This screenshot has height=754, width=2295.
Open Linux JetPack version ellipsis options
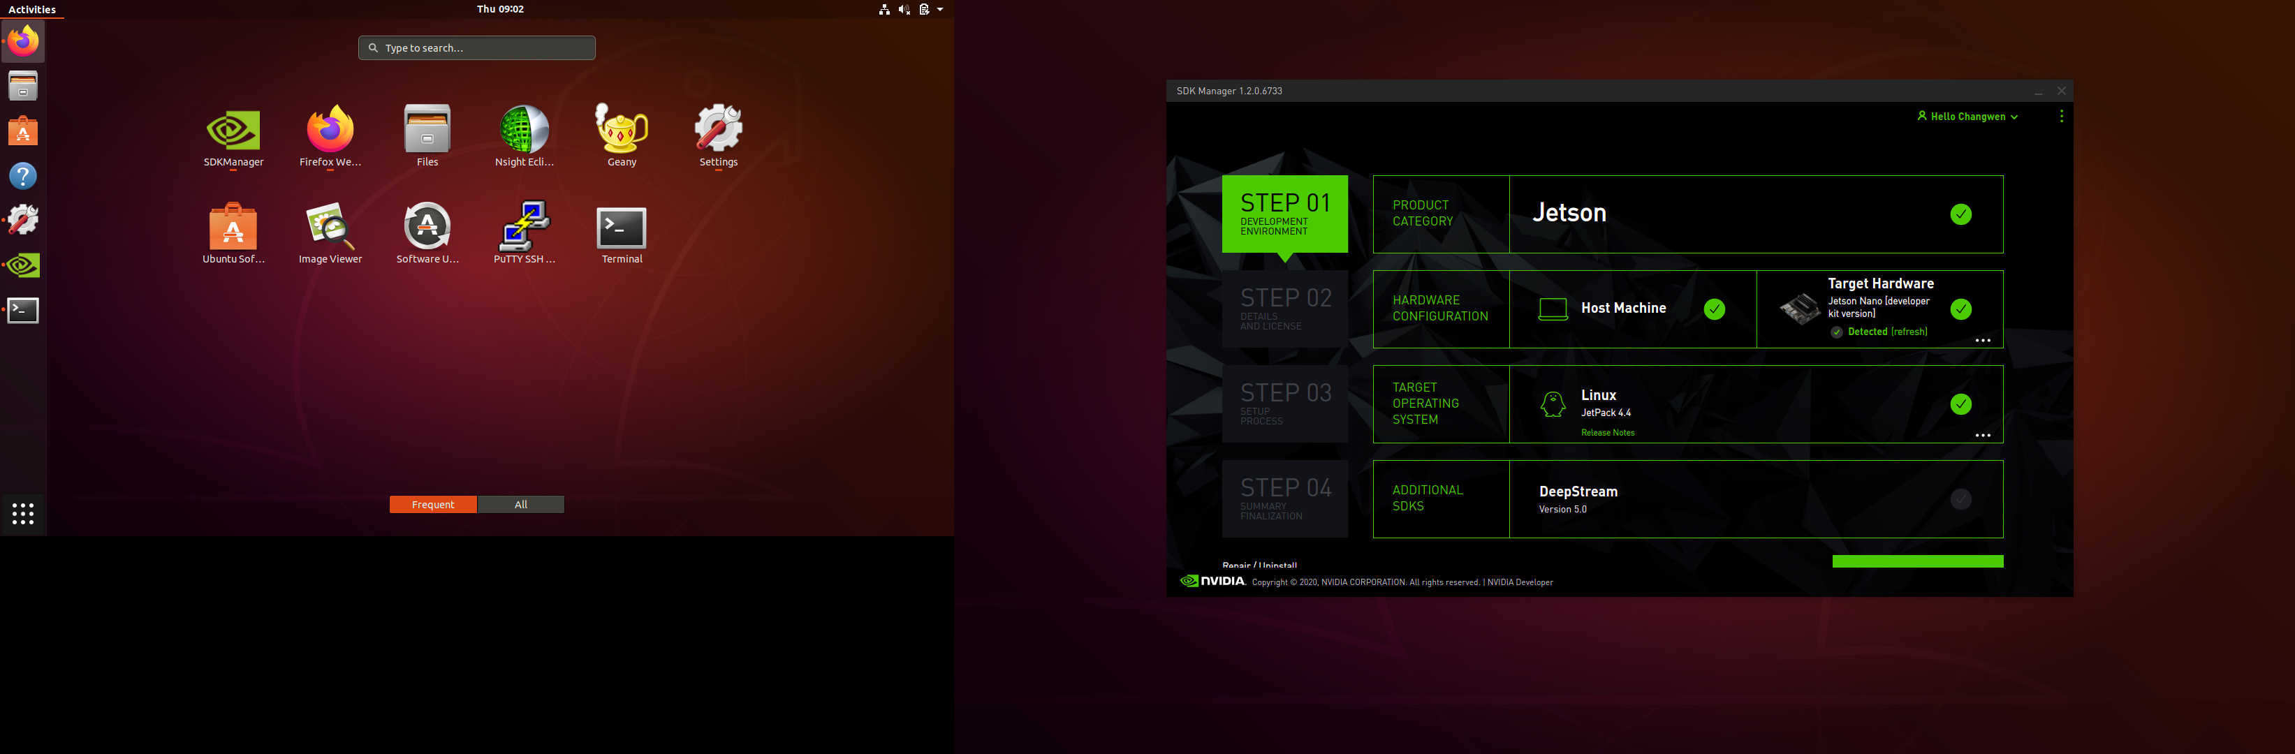1982,436
